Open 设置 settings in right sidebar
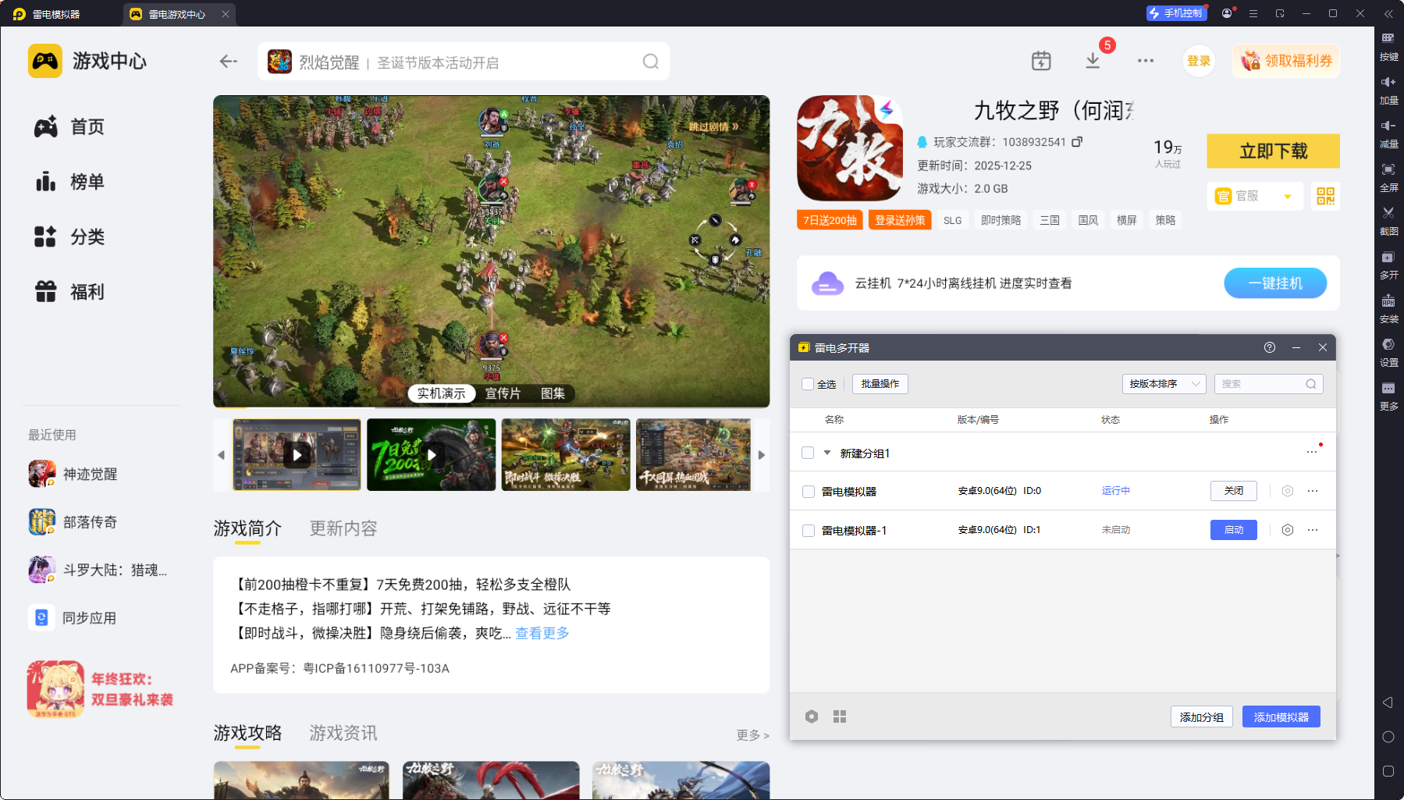The height and width of the screenshot is (800, 1404). 1388,351
